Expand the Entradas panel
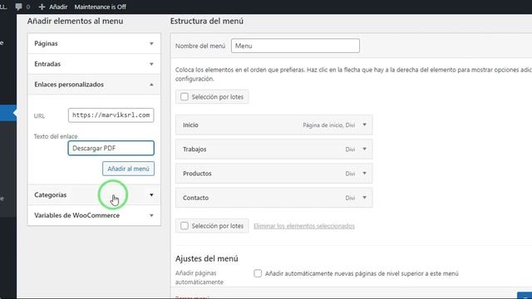The height and width of the screenshot is (299, 532). pyautogui.click(x=94, y=64)
